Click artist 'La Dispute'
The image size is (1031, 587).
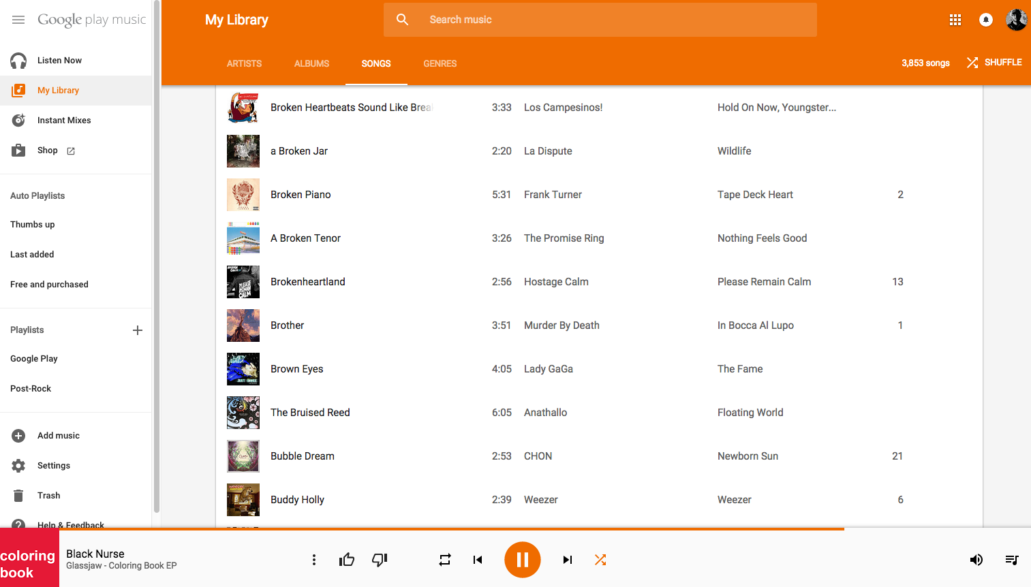548,151
